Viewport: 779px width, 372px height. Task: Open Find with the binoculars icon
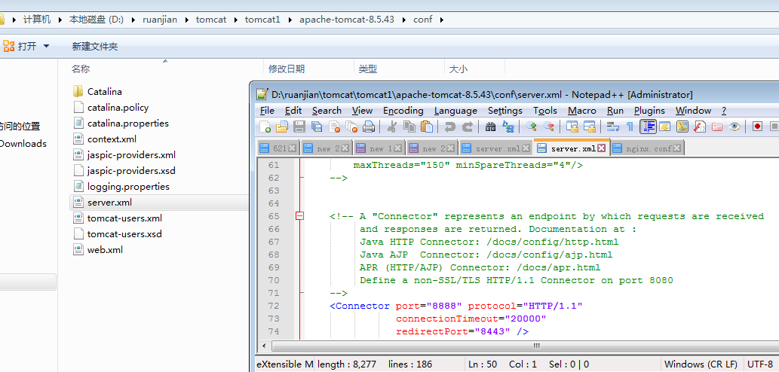[x=490, y=127]
